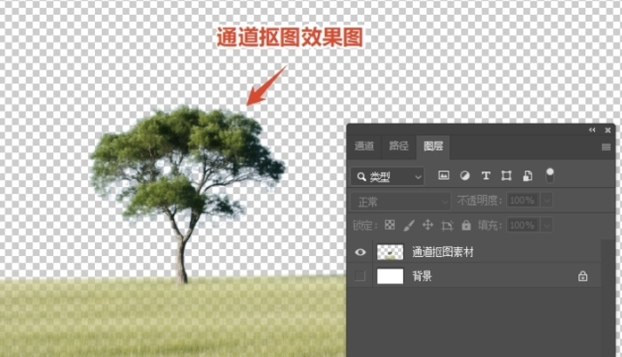This screenshot has width=622, height=357.
Task: Lock artboard nesting icon
Action: [x=447, y=226]
